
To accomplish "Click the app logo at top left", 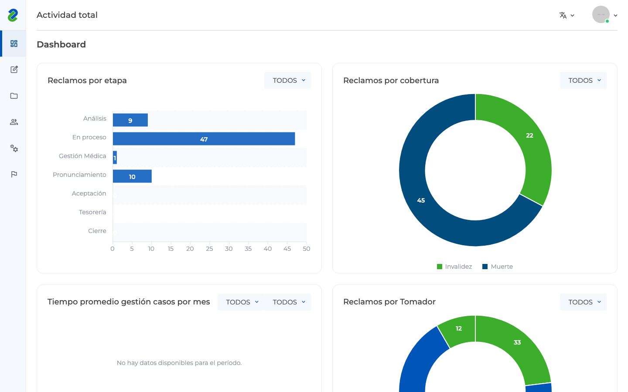I will point(13,15).
